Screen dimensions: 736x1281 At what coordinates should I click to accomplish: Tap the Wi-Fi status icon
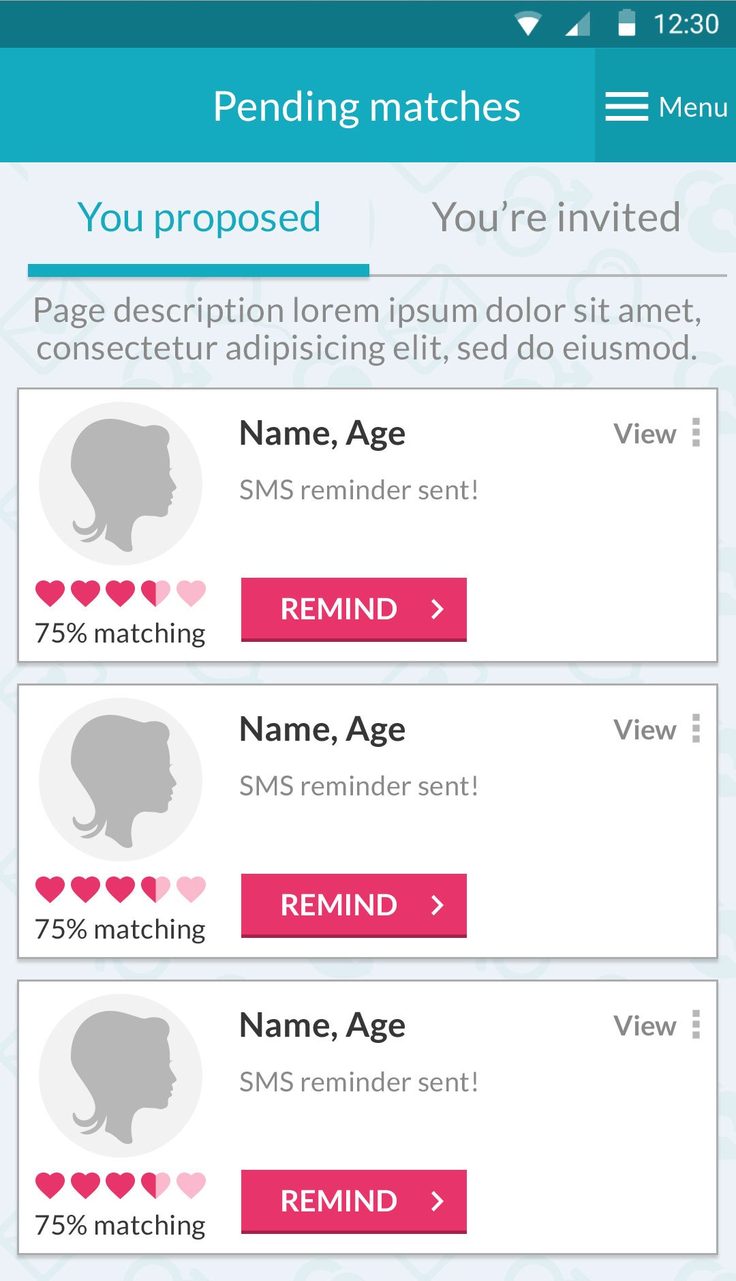[x=528, y=24]
